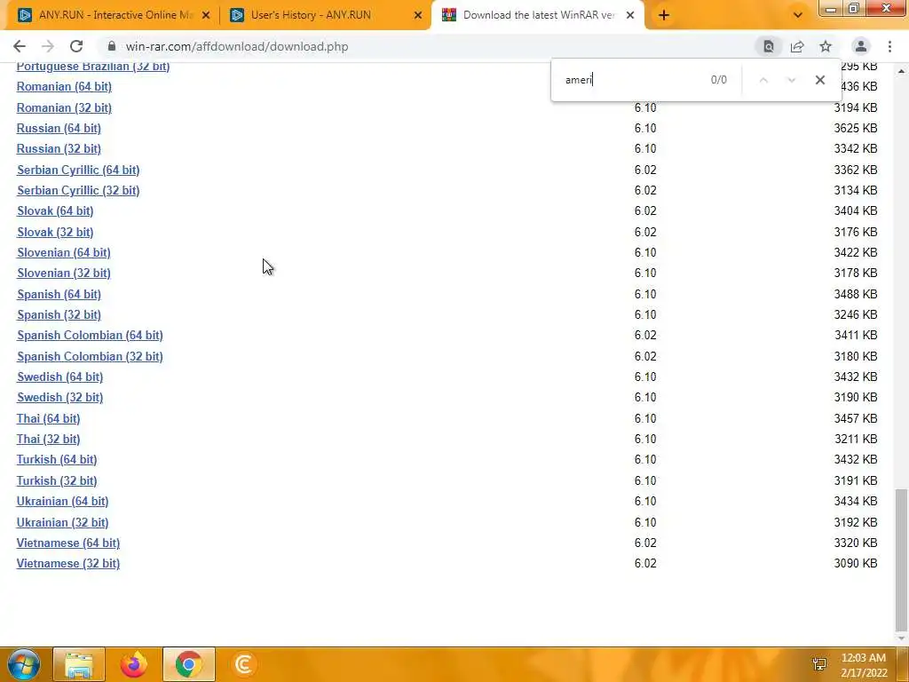The width and height of the screenshot is (909, 682).
Task: Reload the WinRAR download page
Action: 76,46
